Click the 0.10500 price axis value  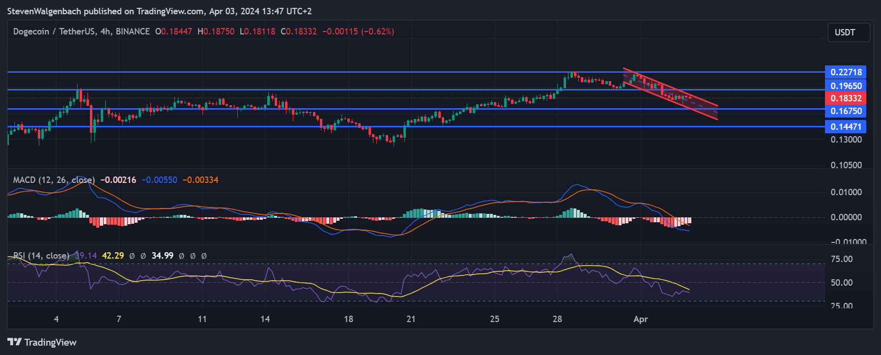[846, 165]
